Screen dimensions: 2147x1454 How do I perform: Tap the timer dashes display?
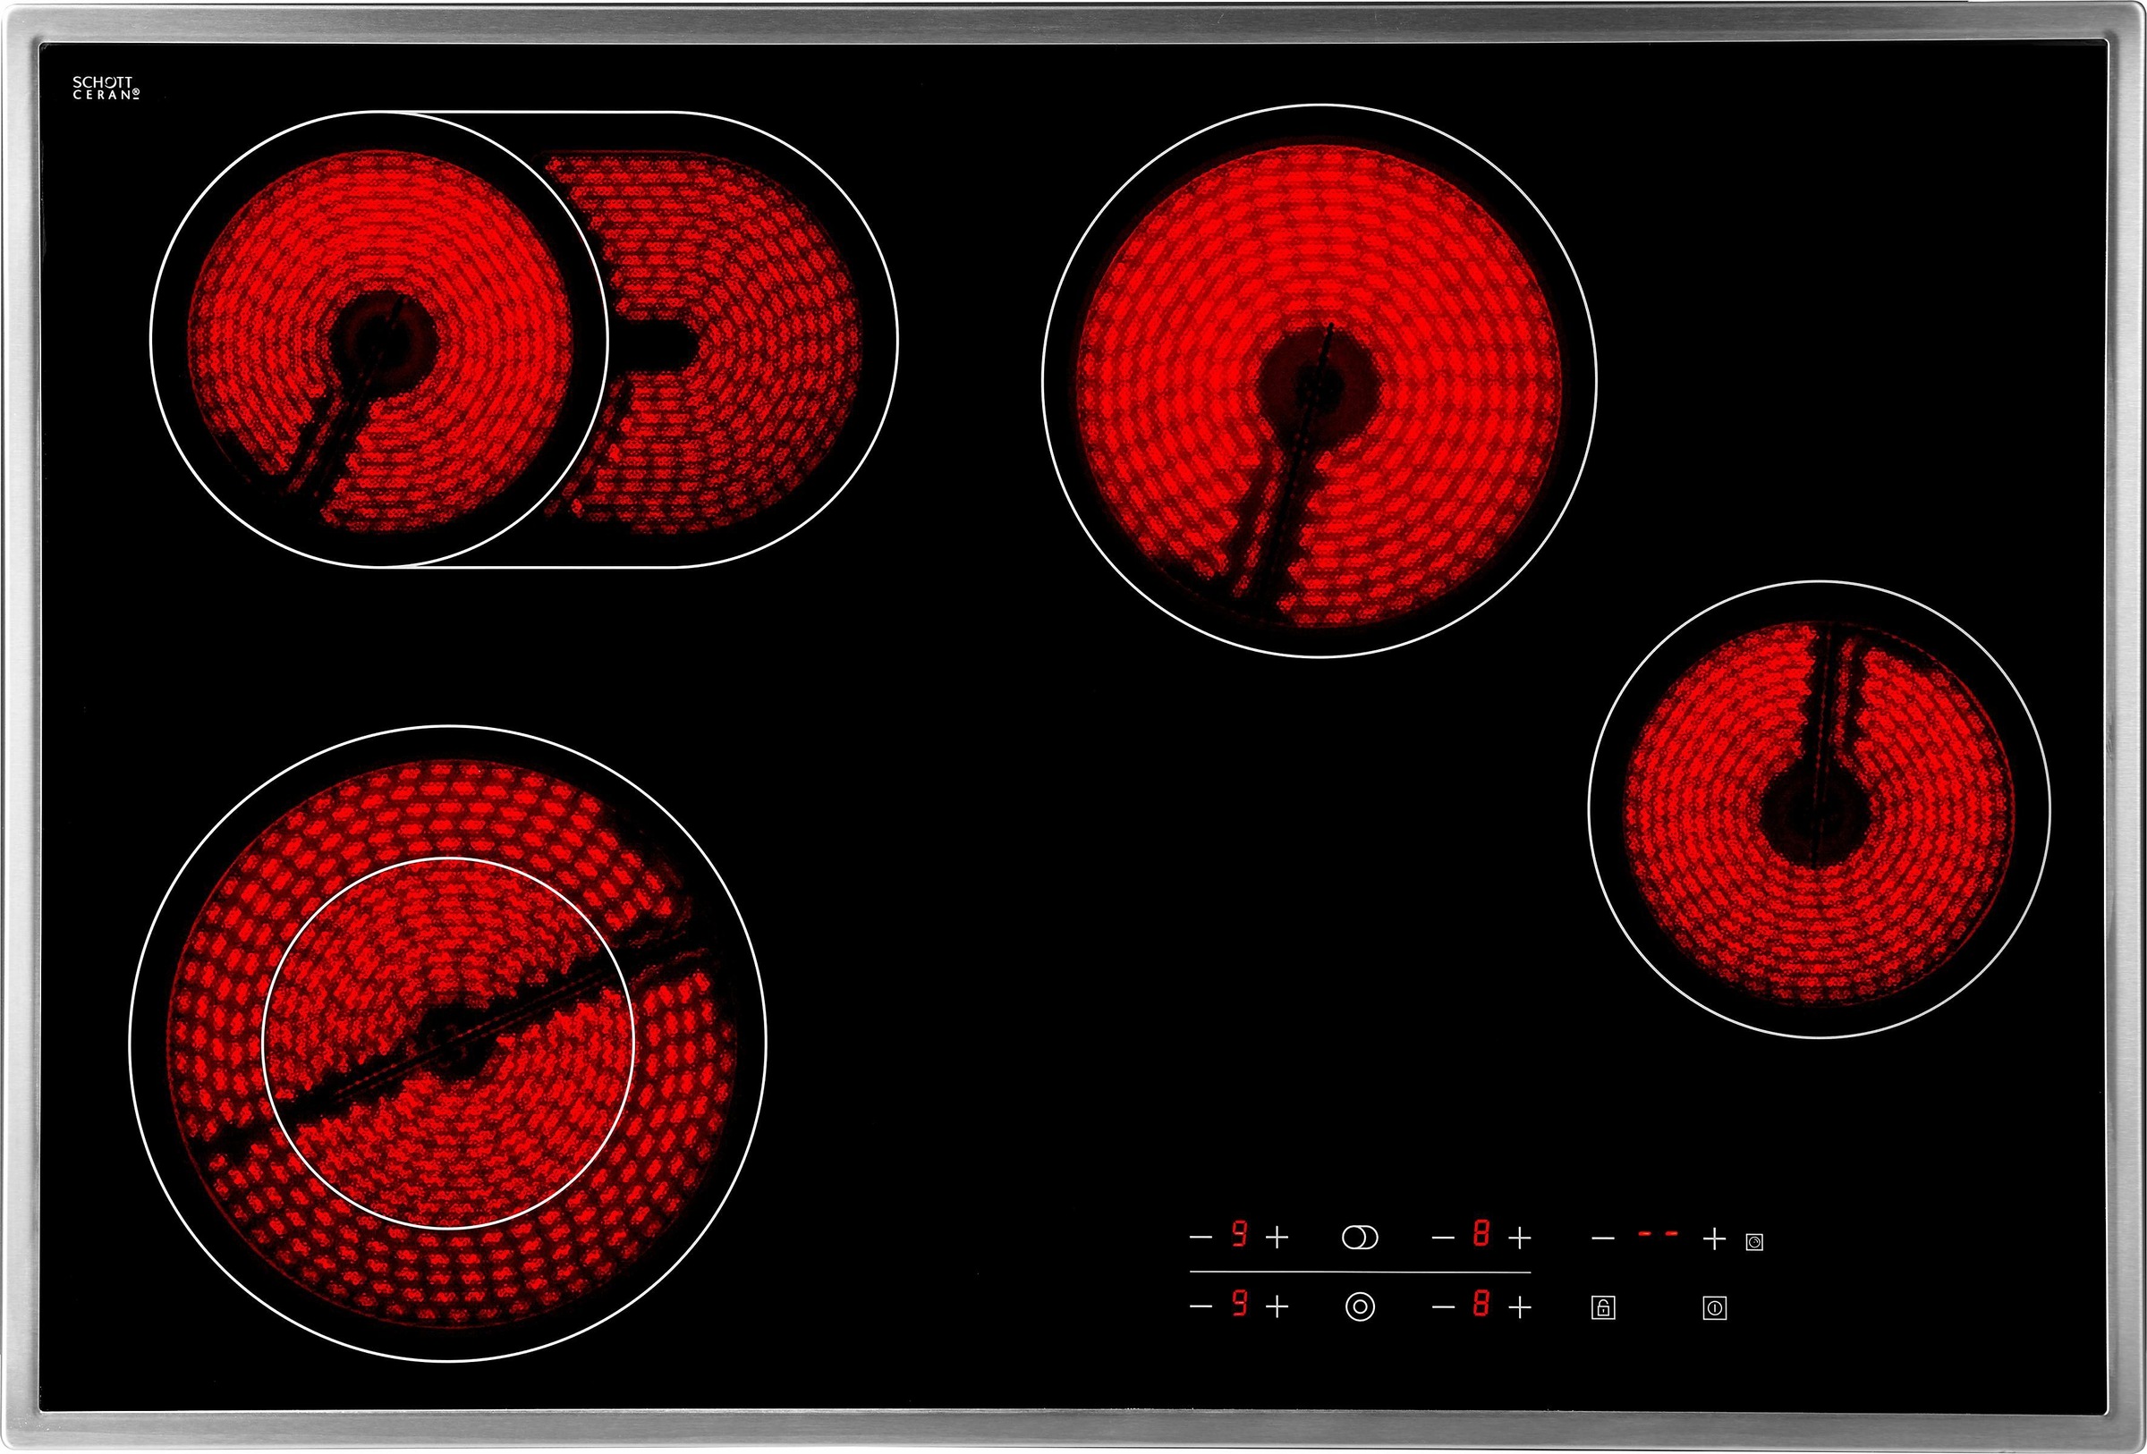point(1658,1233)
